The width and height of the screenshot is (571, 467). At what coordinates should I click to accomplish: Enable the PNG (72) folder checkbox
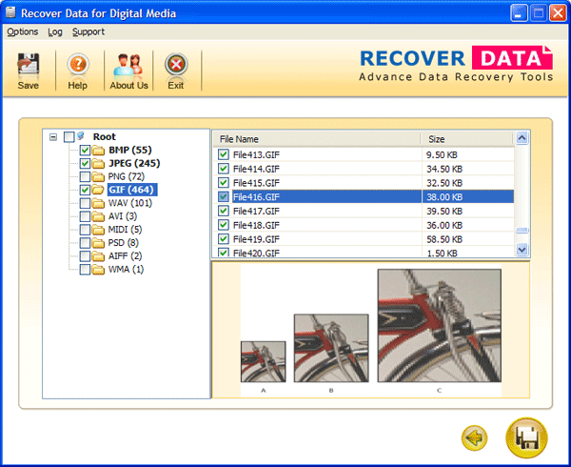coord(86,177)
